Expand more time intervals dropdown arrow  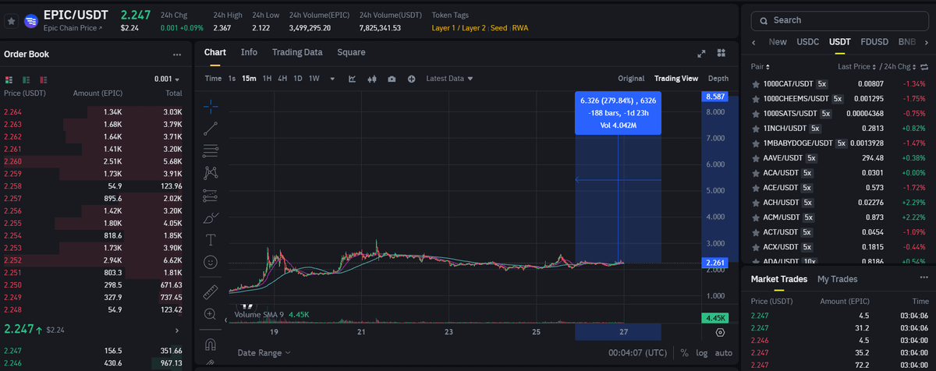tap(332, 79)
